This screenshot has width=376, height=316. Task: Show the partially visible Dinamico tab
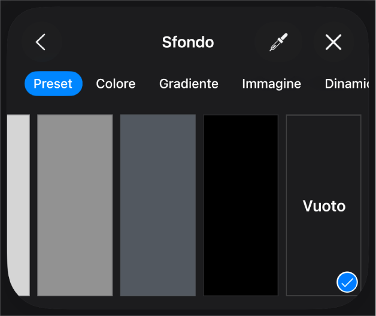click(347, 84)
